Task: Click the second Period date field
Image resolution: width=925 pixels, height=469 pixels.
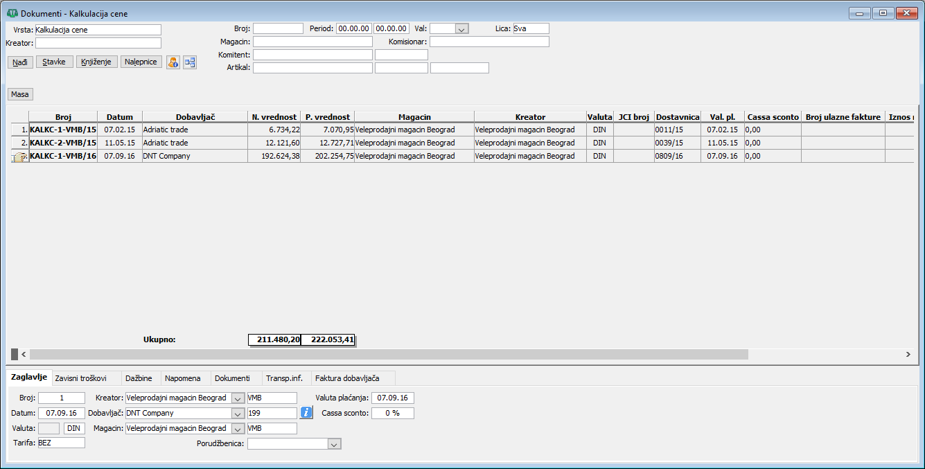Action: pos(391,28)
